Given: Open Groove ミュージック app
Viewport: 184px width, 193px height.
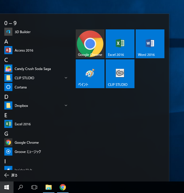Looking at the screenshot, I should tap(28, 152).
